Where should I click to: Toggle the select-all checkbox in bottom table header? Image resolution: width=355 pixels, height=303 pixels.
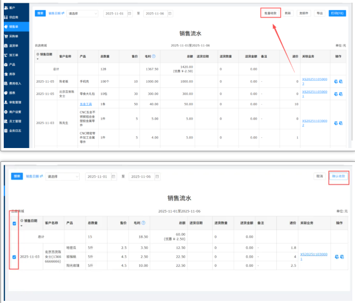[x=14, y=223]
